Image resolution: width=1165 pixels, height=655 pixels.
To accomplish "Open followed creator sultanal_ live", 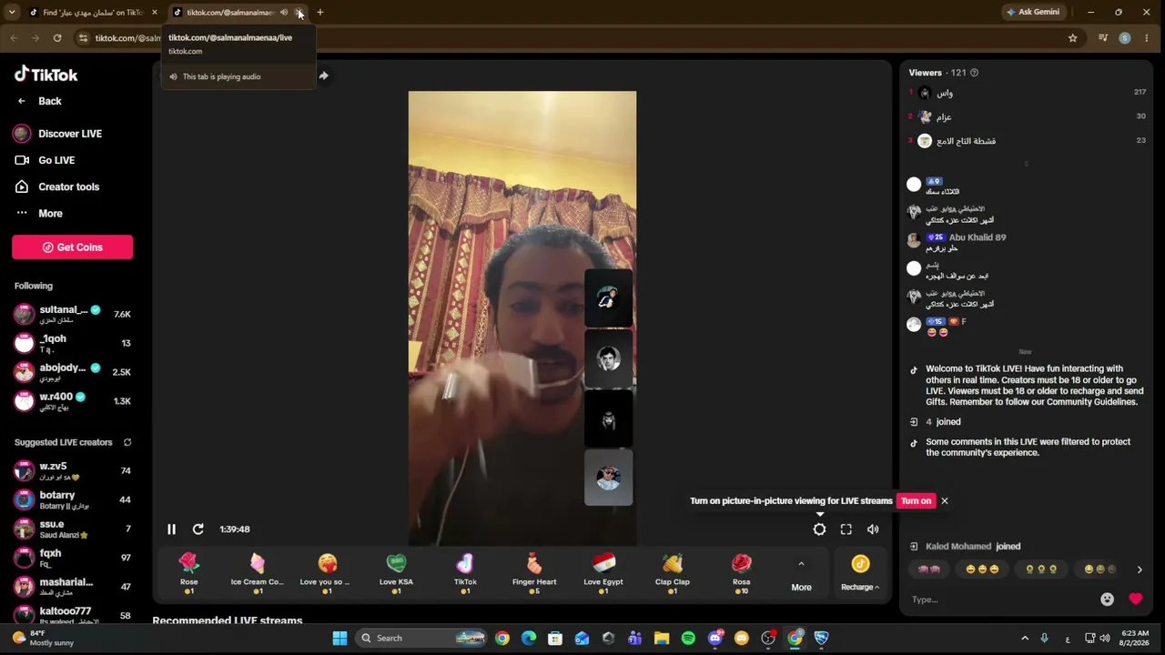I will pyautogui.click(x=73, y=314).
